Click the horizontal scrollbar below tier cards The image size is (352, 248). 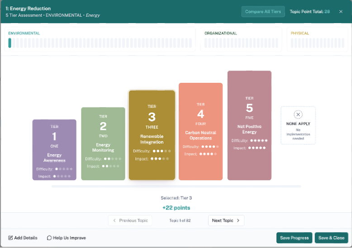(x=176, y=186)
